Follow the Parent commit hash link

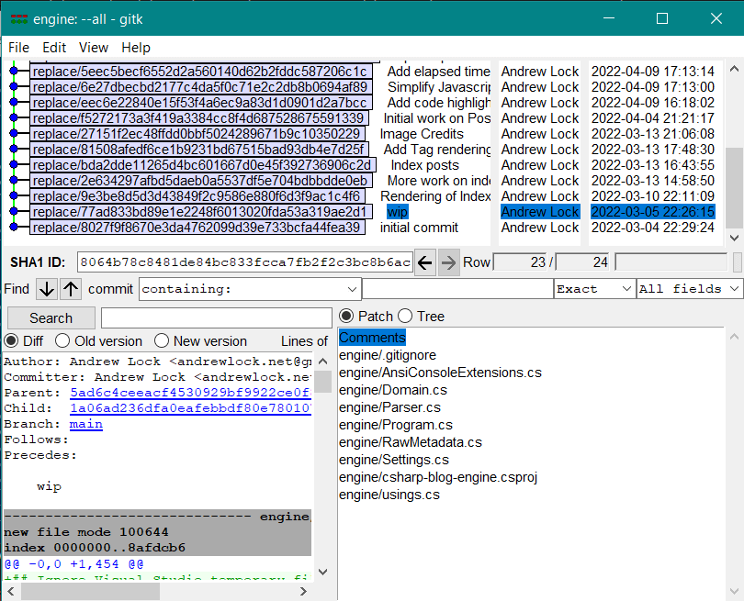tap(190, 393)
